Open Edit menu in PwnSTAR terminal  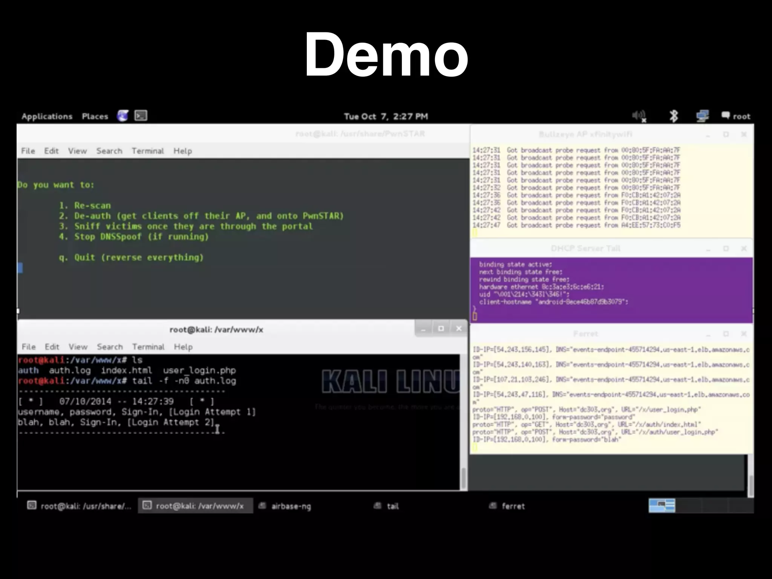point(51,151)
